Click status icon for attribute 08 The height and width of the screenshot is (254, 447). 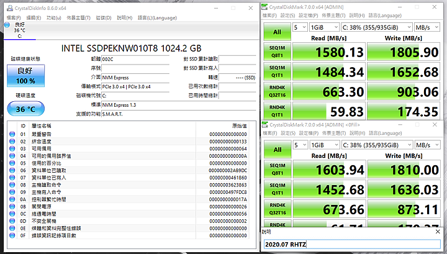12,184
